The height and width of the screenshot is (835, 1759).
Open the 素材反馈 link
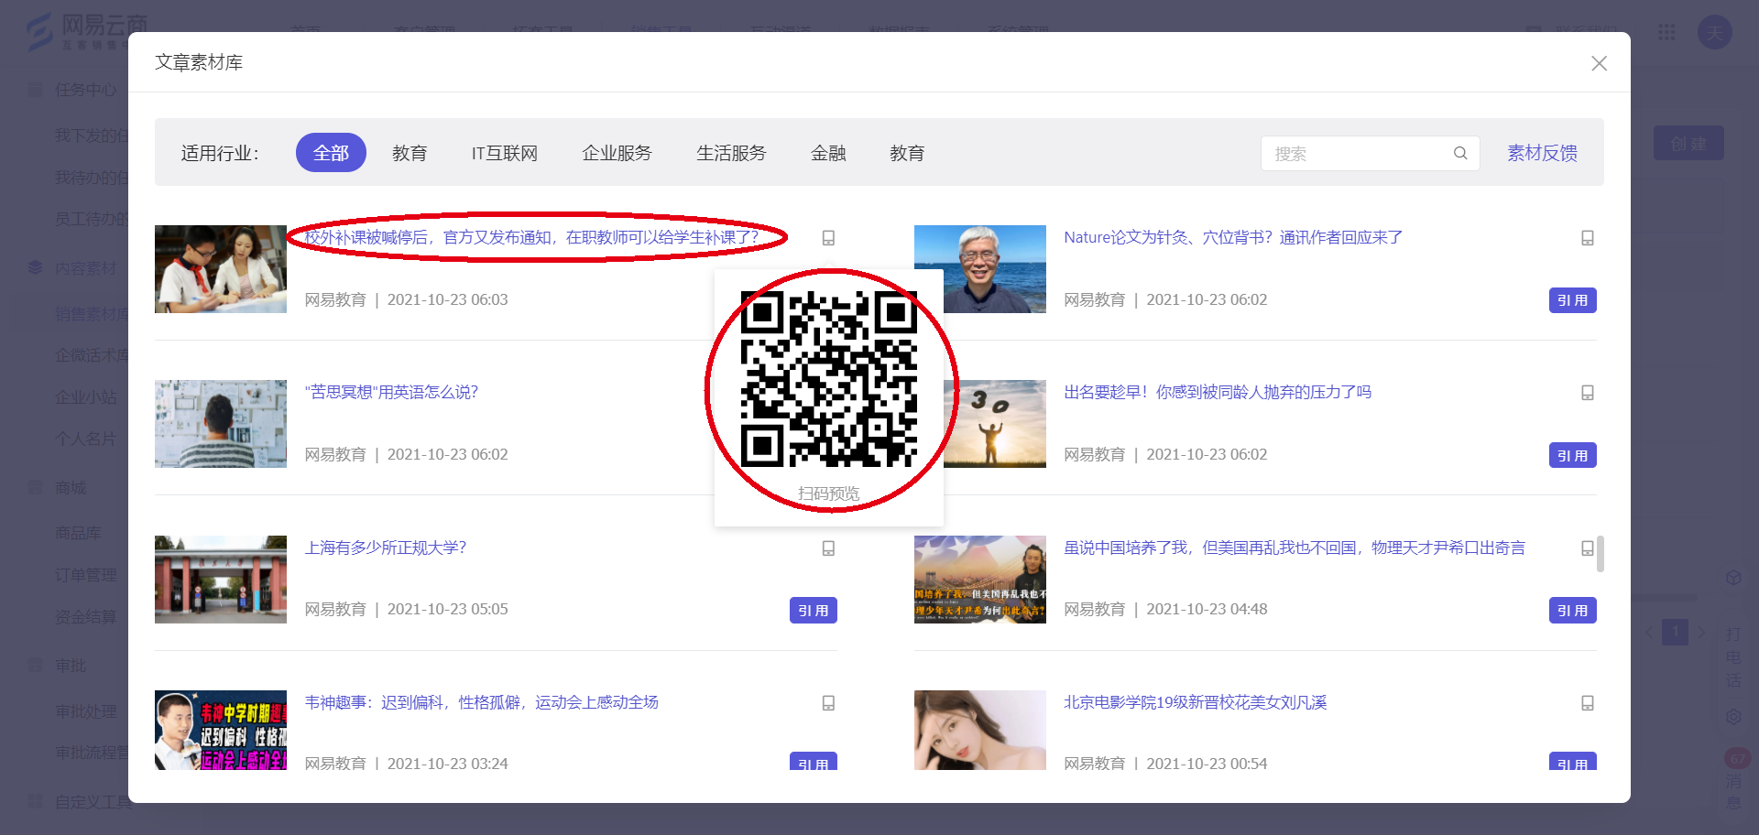(1543, 154)
